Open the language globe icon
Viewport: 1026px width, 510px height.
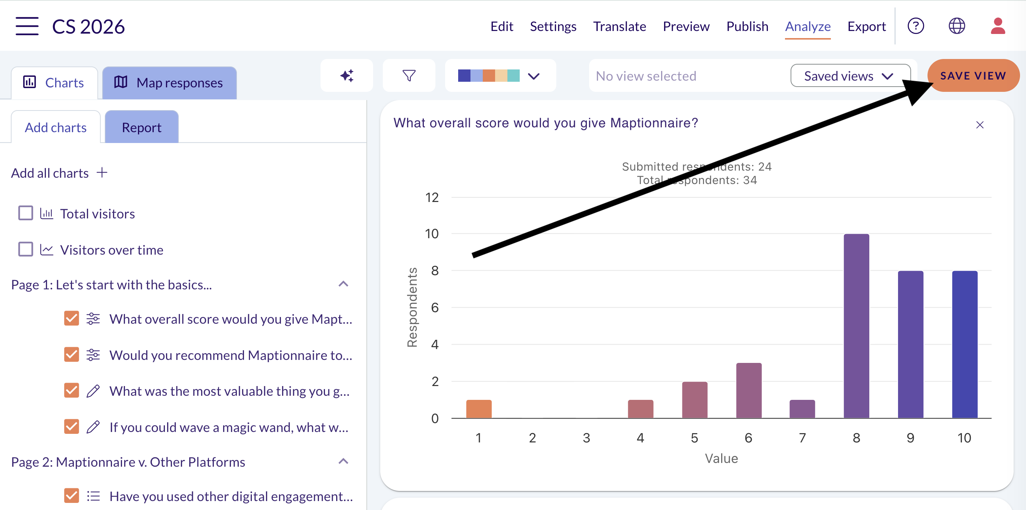pos(957,26)
